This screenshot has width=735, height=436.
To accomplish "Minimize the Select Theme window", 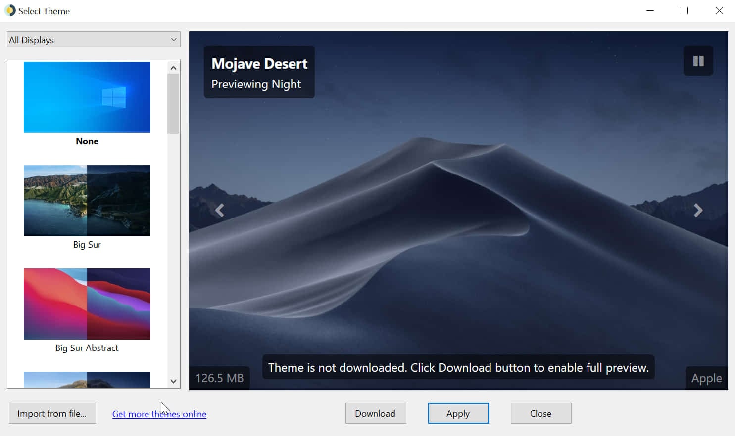I will (x=650, y=11).
